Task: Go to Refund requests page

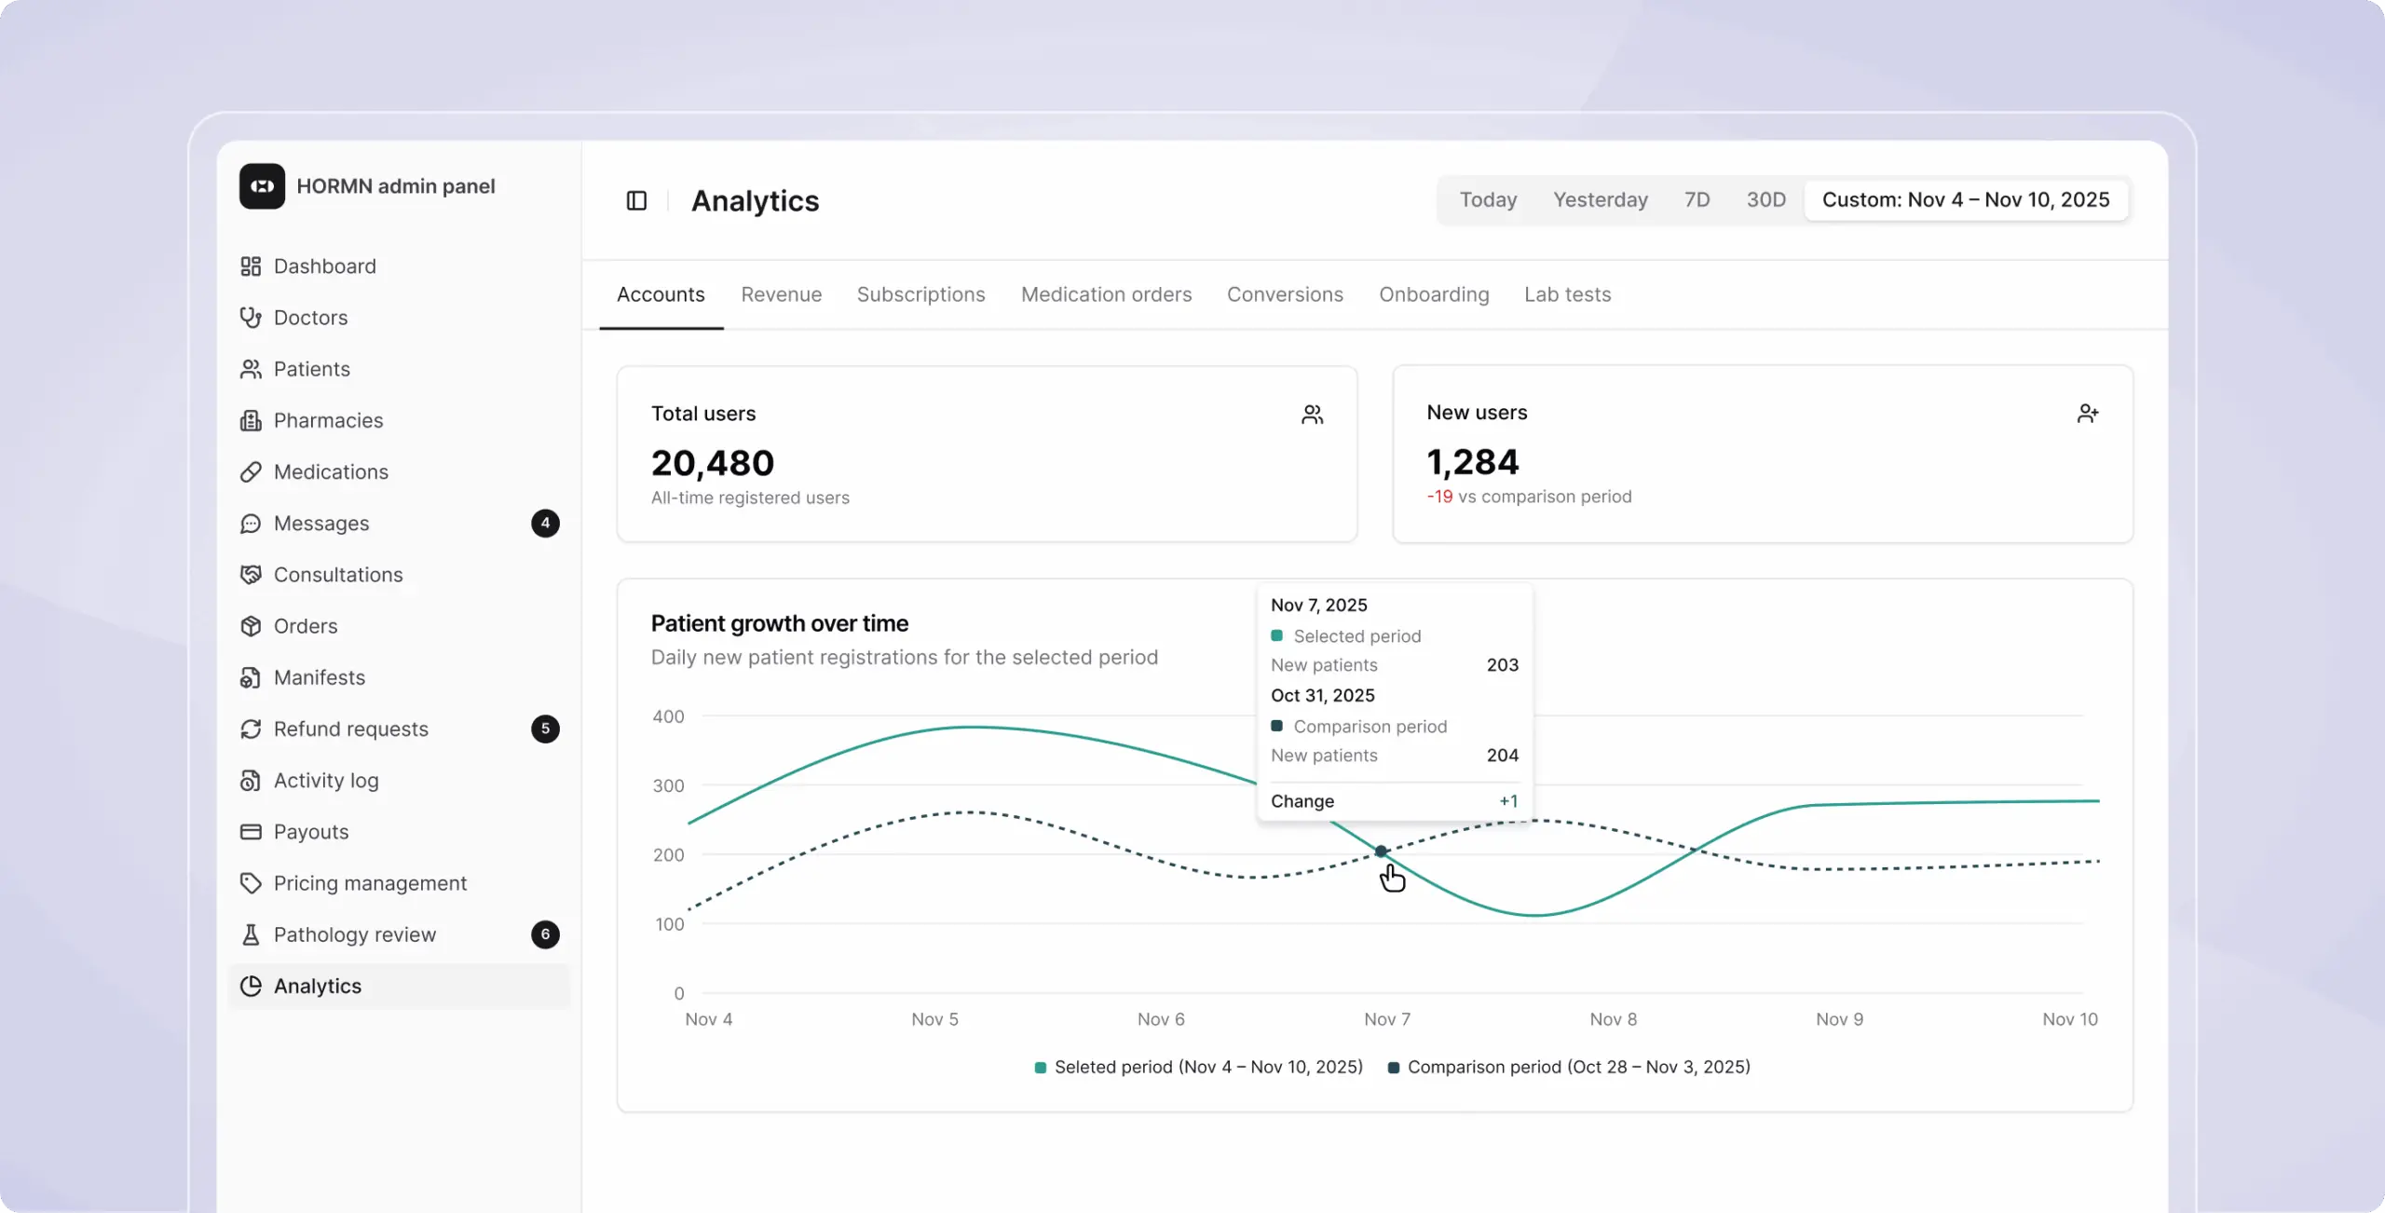Action: coord(350,729)
